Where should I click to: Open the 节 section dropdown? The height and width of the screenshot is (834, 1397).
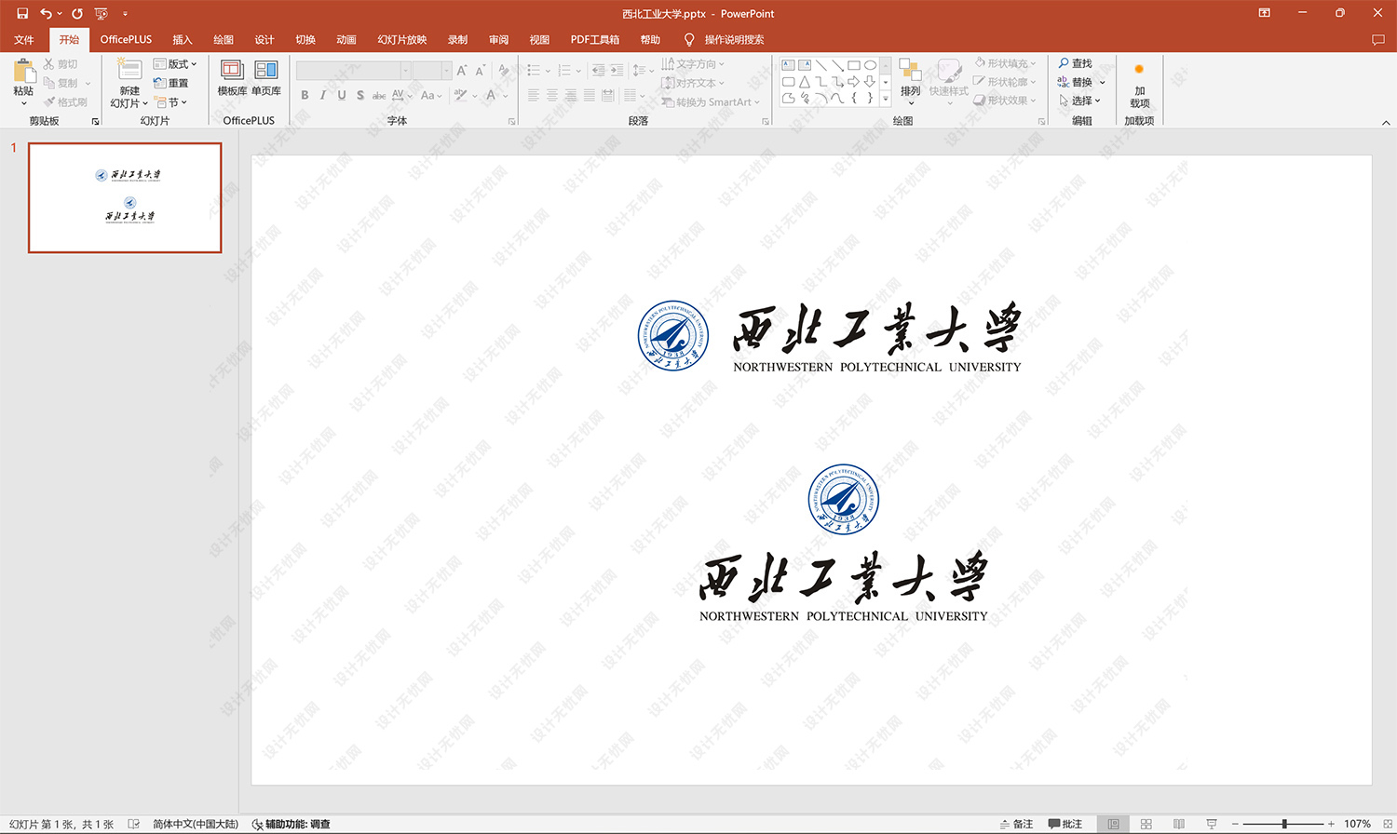pyautogui.click(x=171, y=102)
